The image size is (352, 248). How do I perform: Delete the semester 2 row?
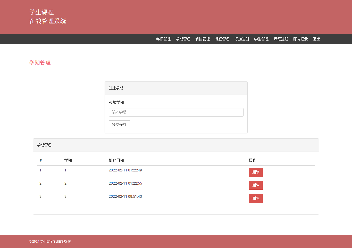(x=256, y=185)
